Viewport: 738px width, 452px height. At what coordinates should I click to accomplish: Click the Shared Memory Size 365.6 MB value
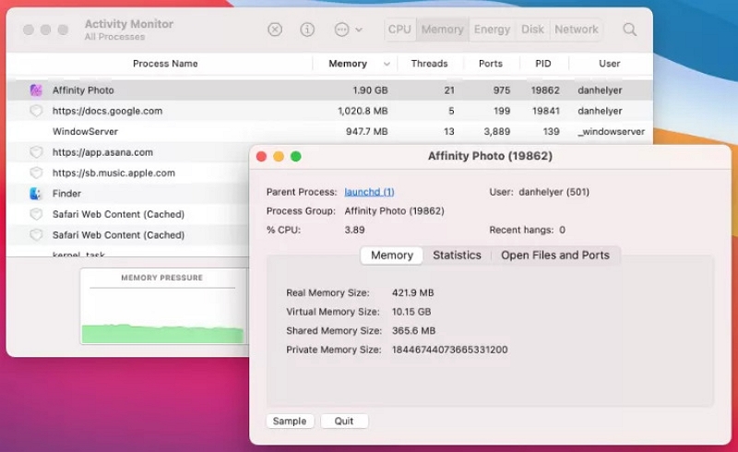(413, 330)
